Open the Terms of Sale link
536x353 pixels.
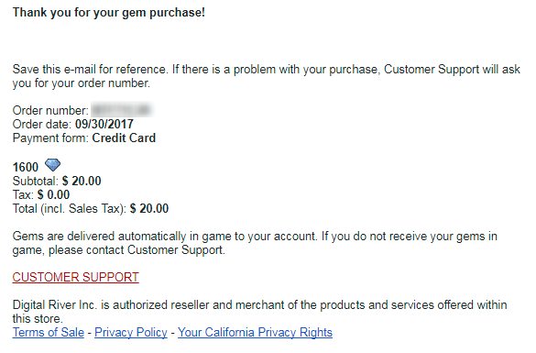(x=49, y=332)
